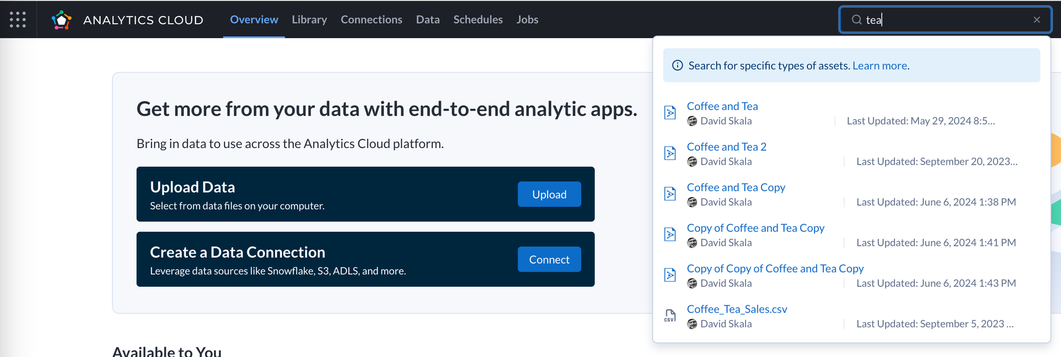Clear the search field with X
This screenshot has height=357, width=1061.
[x=1036, y=20]
